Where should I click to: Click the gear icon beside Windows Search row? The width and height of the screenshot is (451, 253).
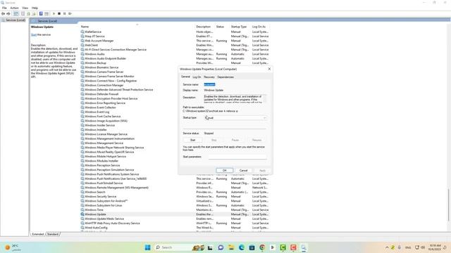[82, 192]
